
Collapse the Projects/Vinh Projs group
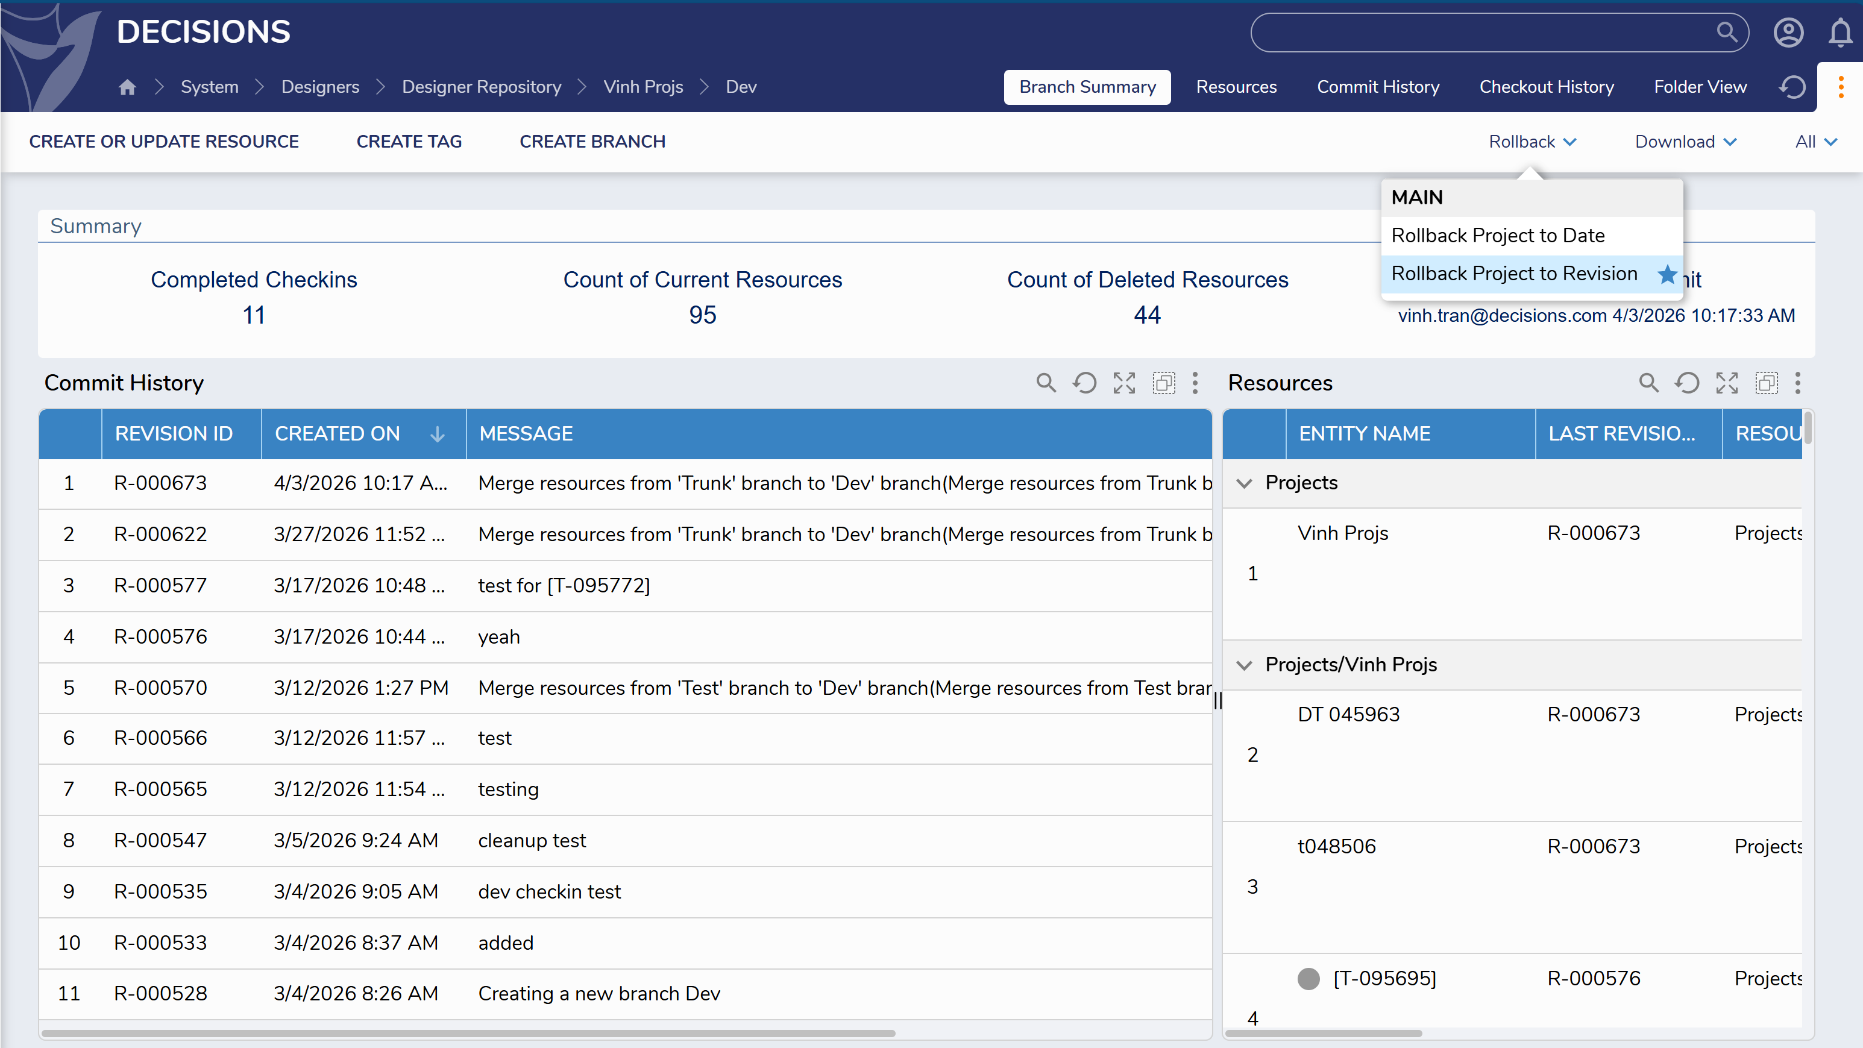(x=1244, y=665)
